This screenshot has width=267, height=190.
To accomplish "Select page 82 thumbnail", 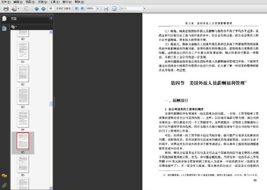I will pos(23,73).
